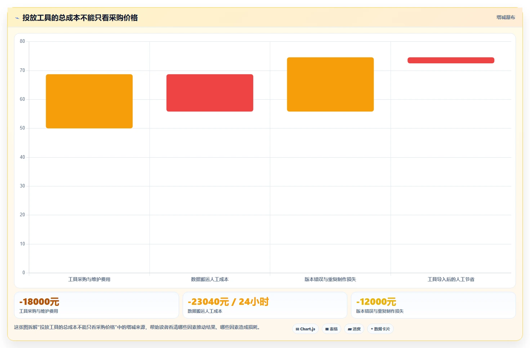Click card caption 工具采购与维护费用 under -18000元
The height and width of the screenshot is (348, 530).
click(39, 311)
